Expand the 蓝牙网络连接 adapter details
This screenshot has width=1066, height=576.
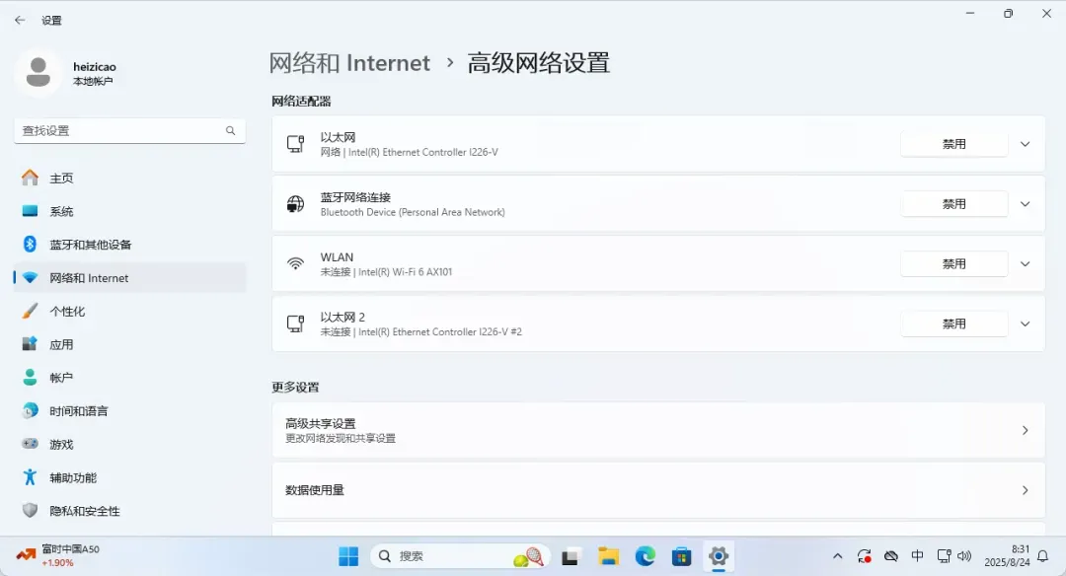point(1025,204)
